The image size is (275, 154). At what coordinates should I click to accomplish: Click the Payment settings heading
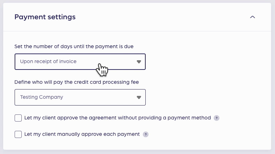(45, 17)
